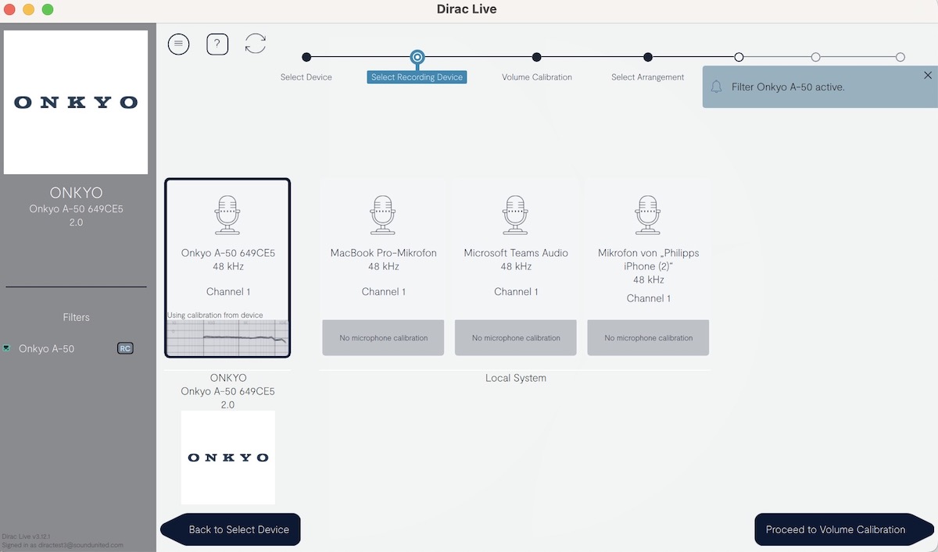Click the last empty progress step marker
Viewport: 938px width, 552px height.
coord(900,57)
